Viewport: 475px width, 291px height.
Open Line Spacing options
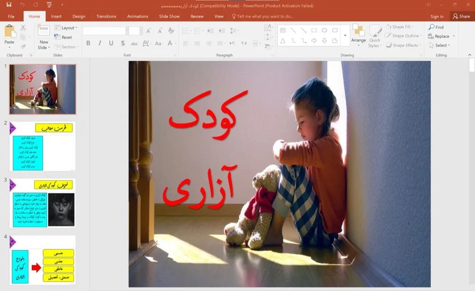coord(234,30)
